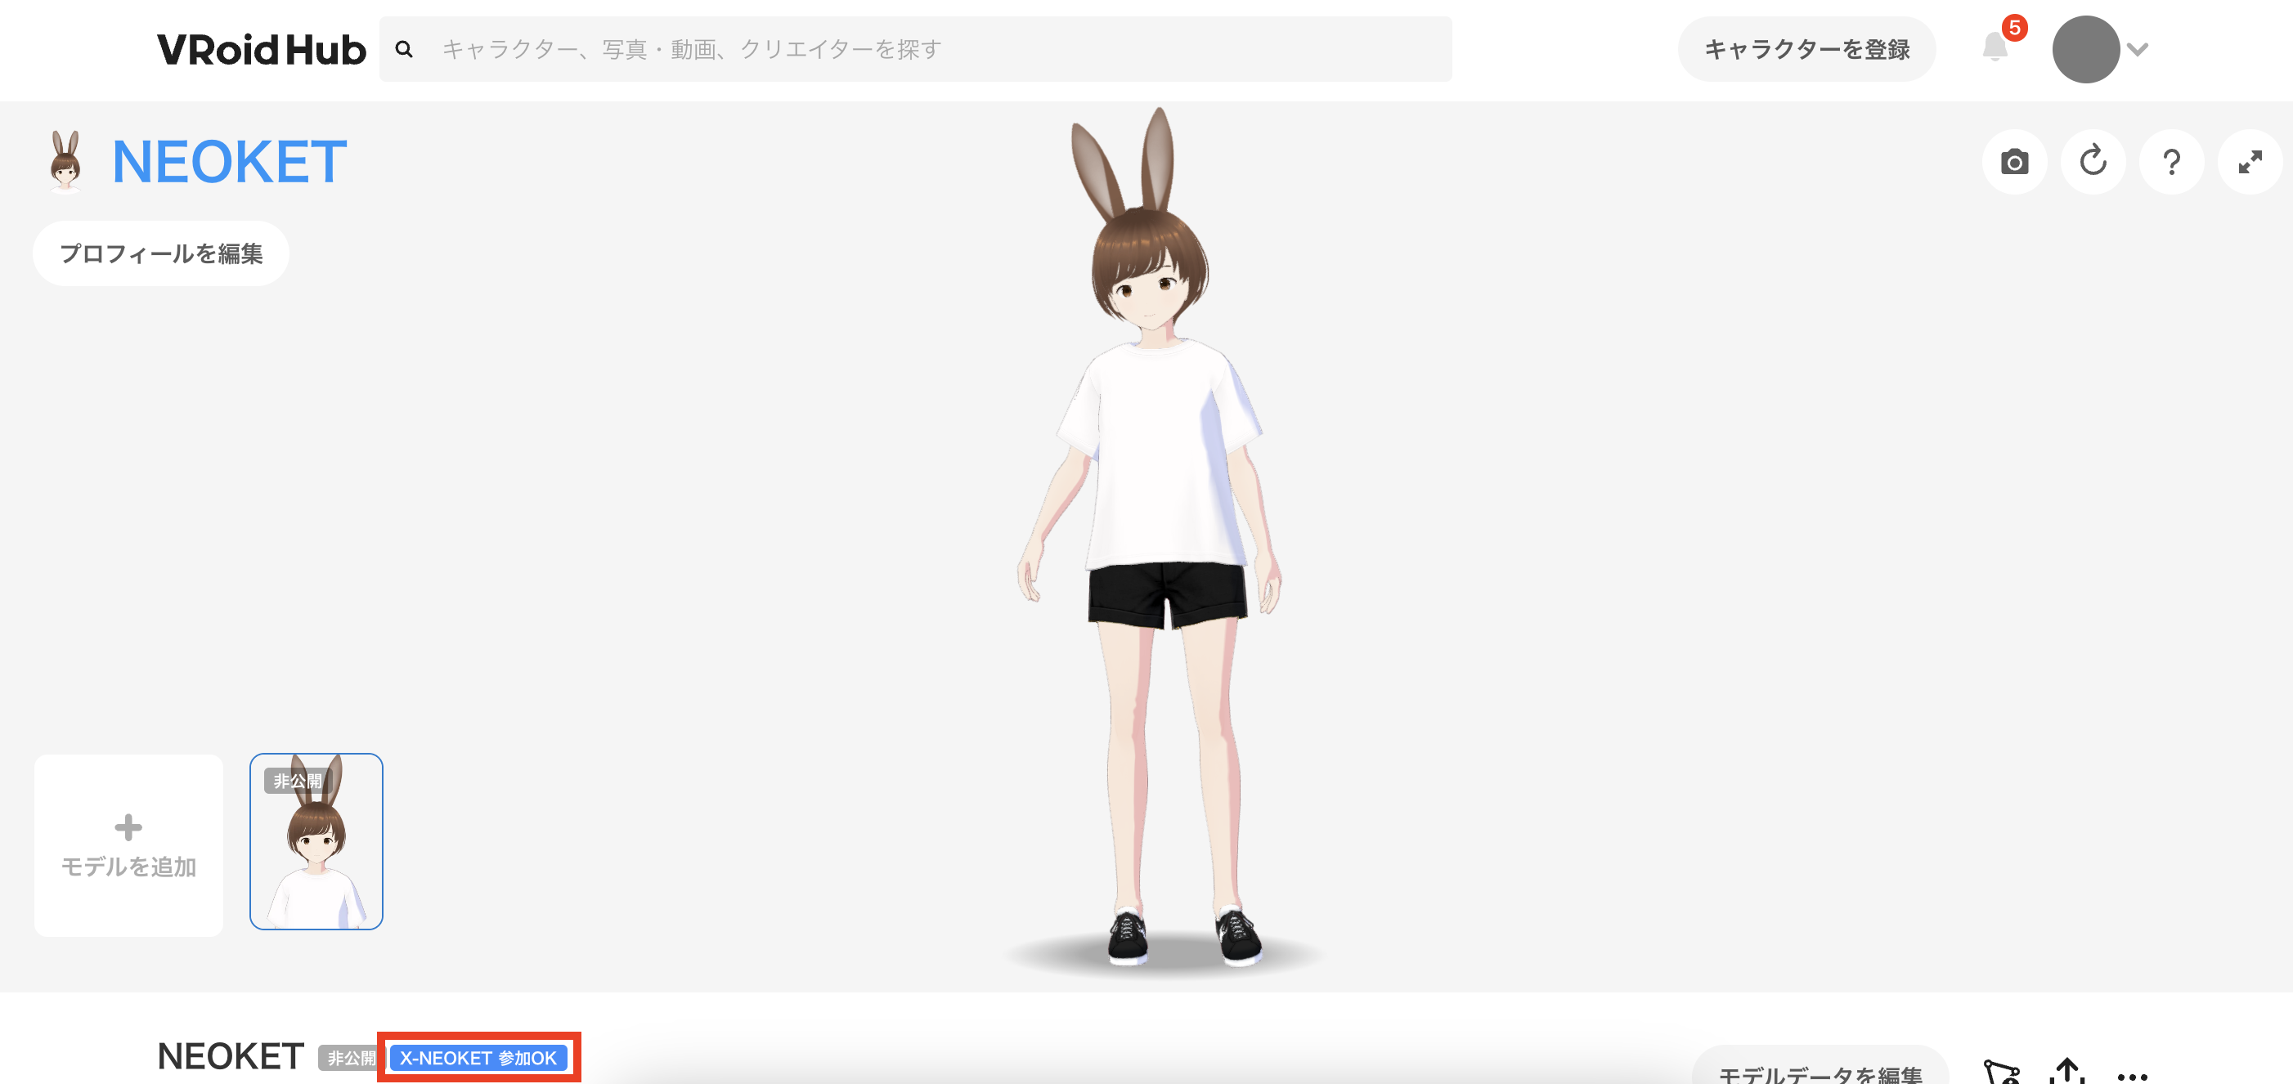2293x1084 pixels.
Task: Open notifications bell with 5 badge
Action: pyautogui.click(x=1995, y=48)
